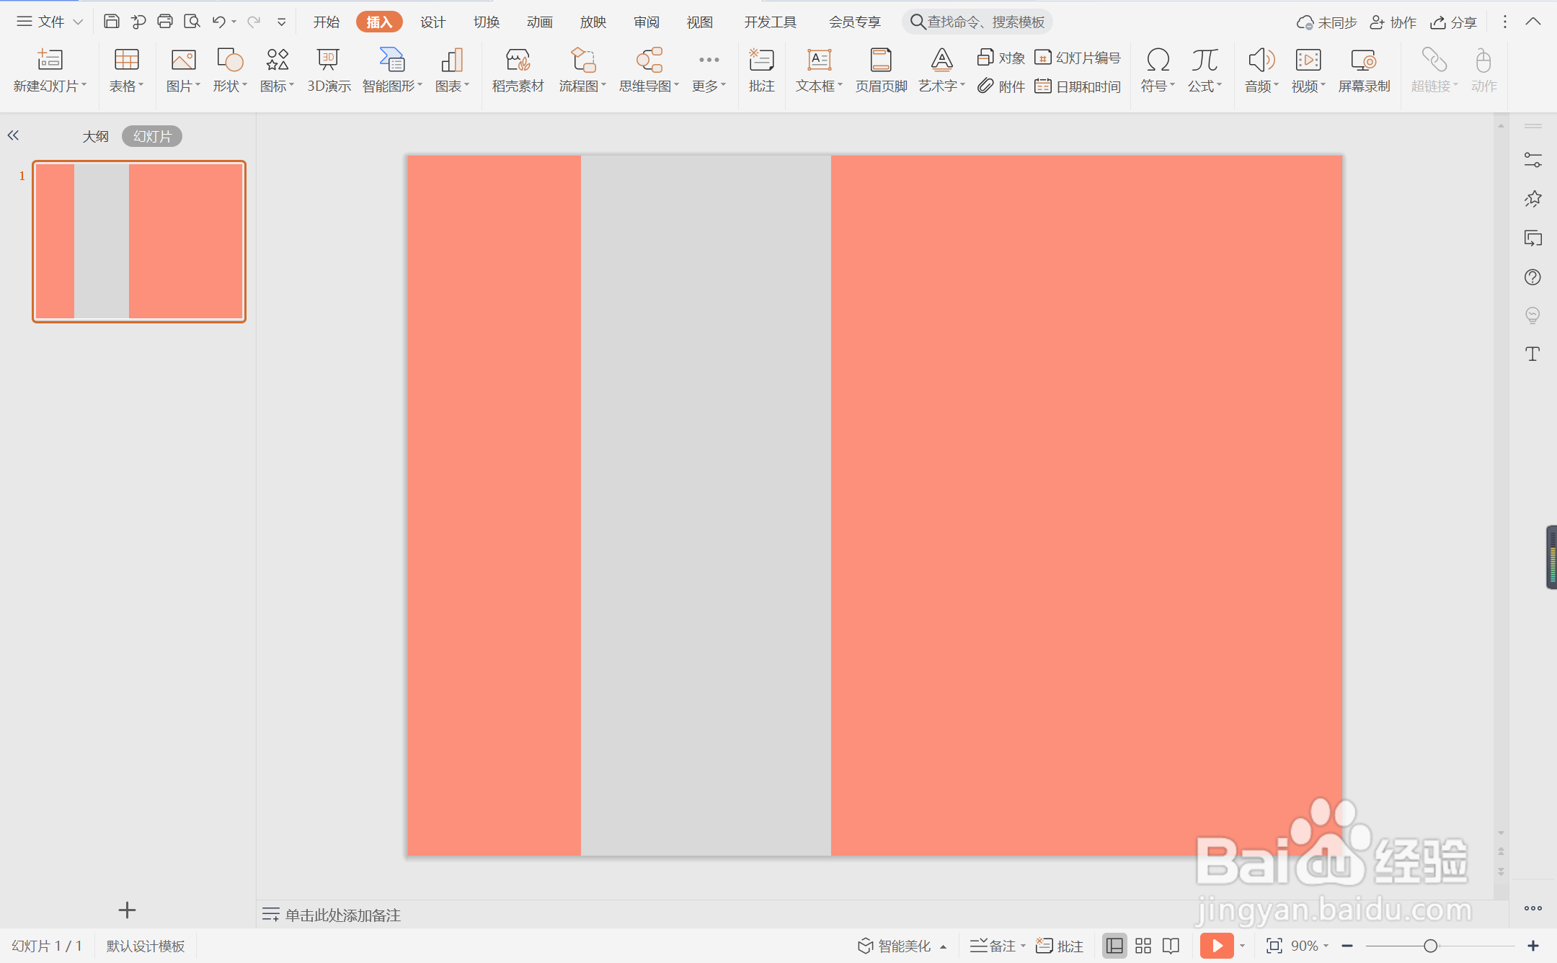Switch to slide sorter grid view

point(1143,946)
